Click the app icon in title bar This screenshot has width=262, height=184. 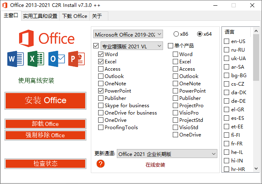tap(6, 5)
